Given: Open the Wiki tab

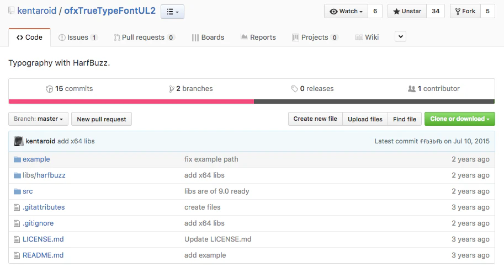Looking at the screenshot, I should click(367, 38).
